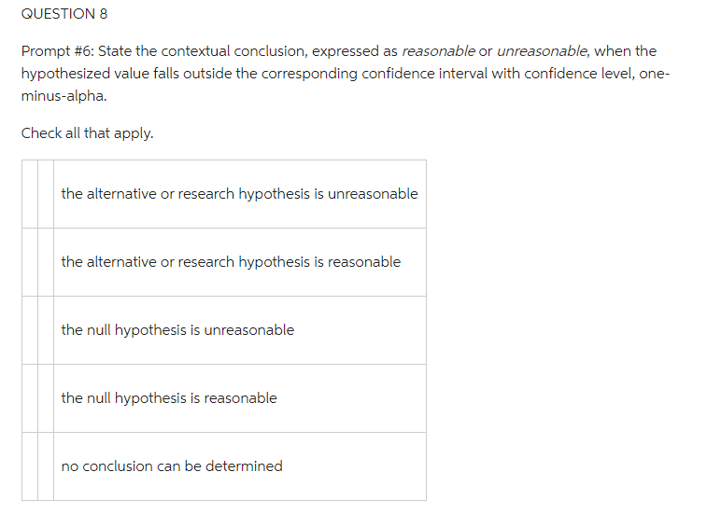Click the italic word 'reasonable' in the prompt

point(438,51)
